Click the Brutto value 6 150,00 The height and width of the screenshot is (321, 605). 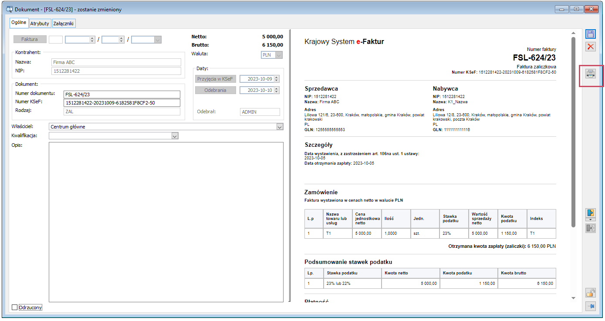tap(273, 45)
